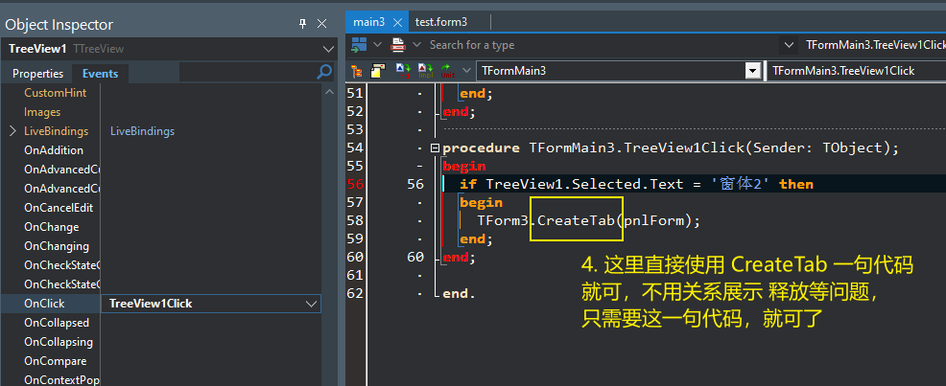Click the LiveBindings value link
Viewport: 946px width, 386px height.
click(142, 131)
